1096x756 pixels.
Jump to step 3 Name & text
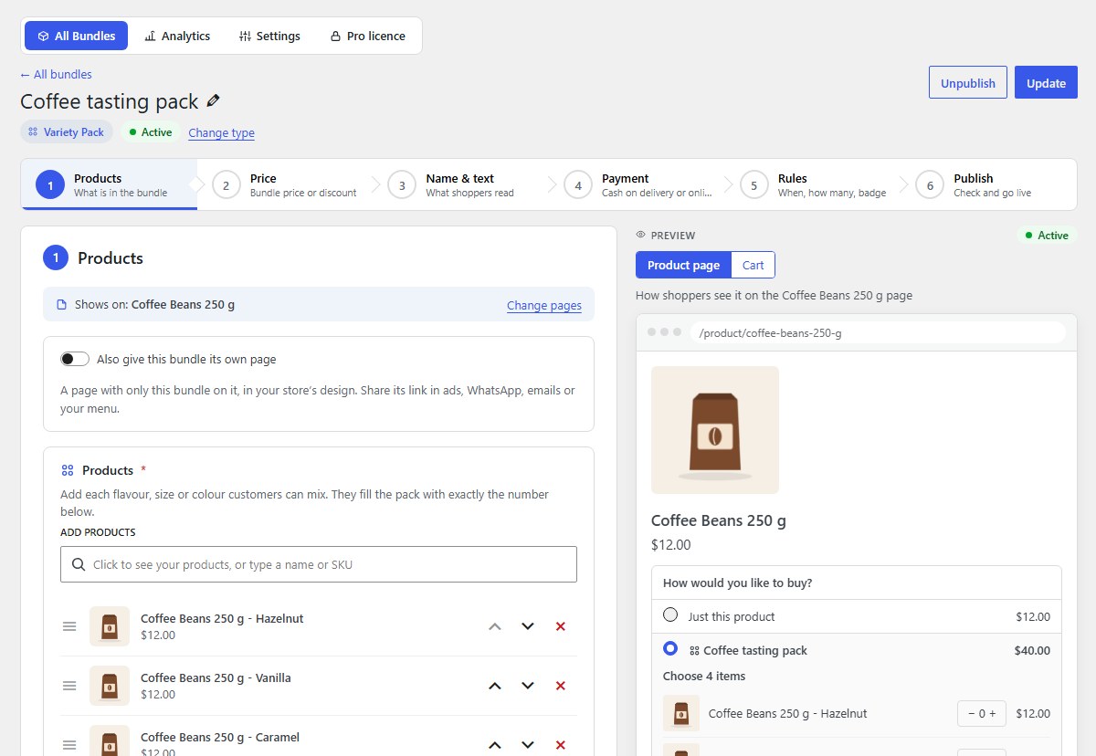[x=461, y=185]
